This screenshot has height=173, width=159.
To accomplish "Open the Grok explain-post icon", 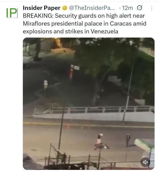I will pyautogui.click(x=140, y=8).
